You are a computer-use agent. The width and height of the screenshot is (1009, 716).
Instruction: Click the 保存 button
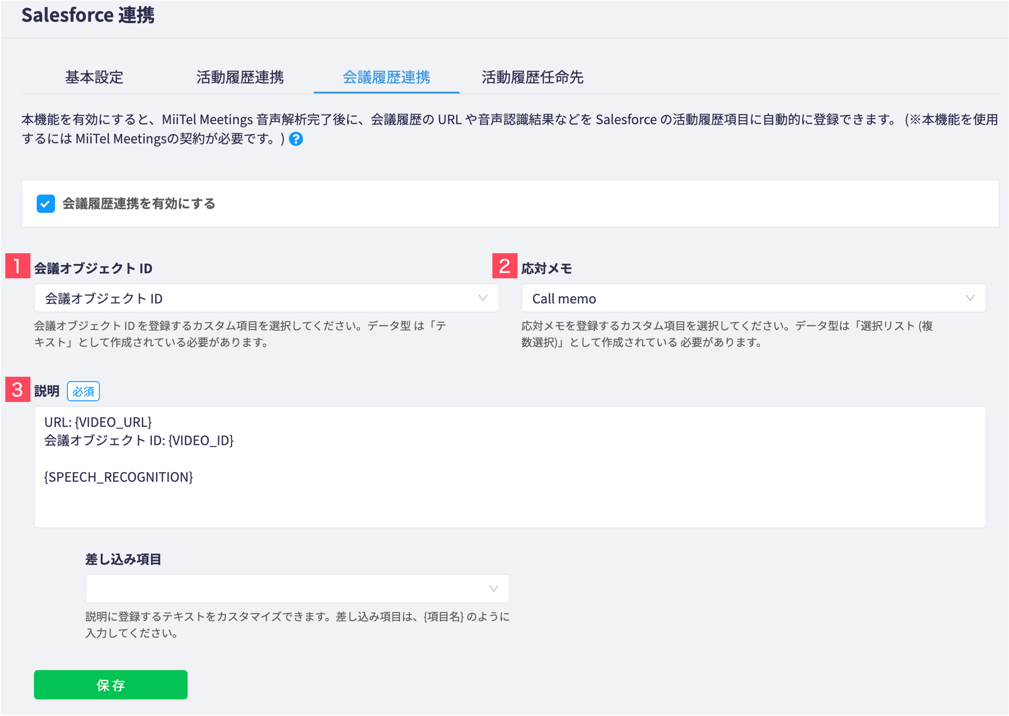tap(111, 685)
